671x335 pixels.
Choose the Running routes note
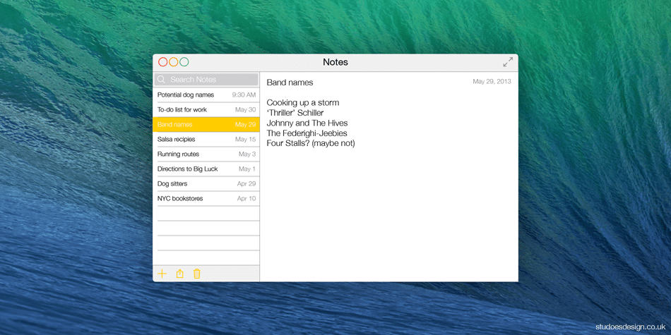(206, 154)
